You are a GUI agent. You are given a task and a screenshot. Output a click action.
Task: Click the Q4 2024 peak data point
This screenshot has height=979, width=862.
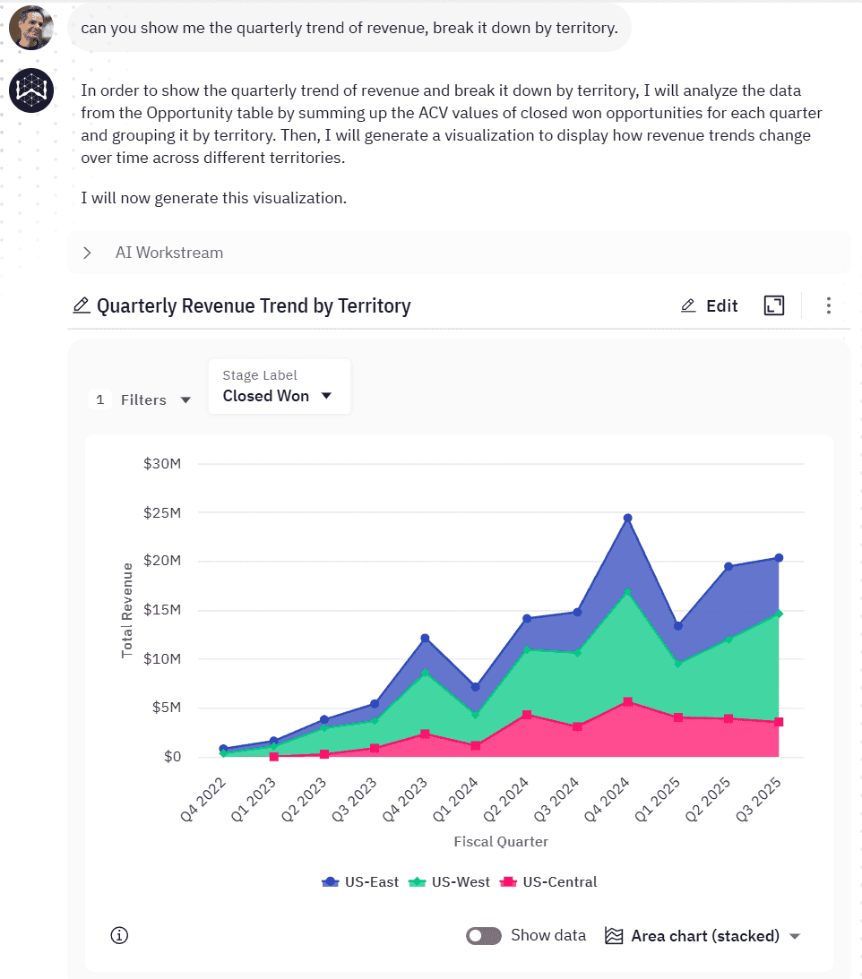click(x=625, y=518)
